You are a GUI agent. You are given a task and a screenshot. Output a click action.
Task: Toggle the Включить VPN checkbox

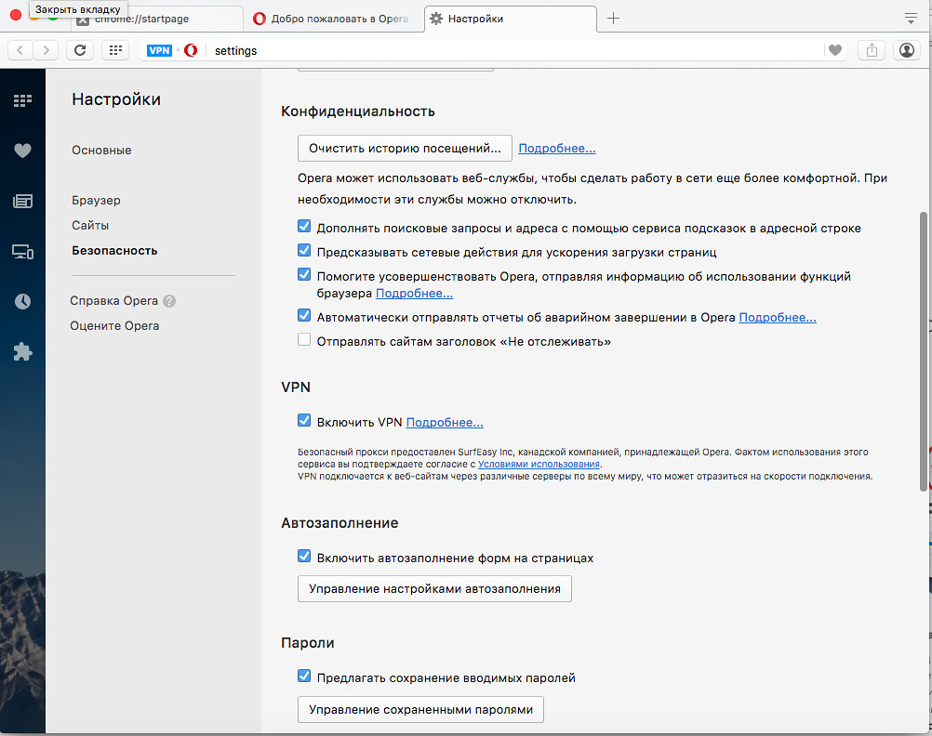tap(304, 421)
